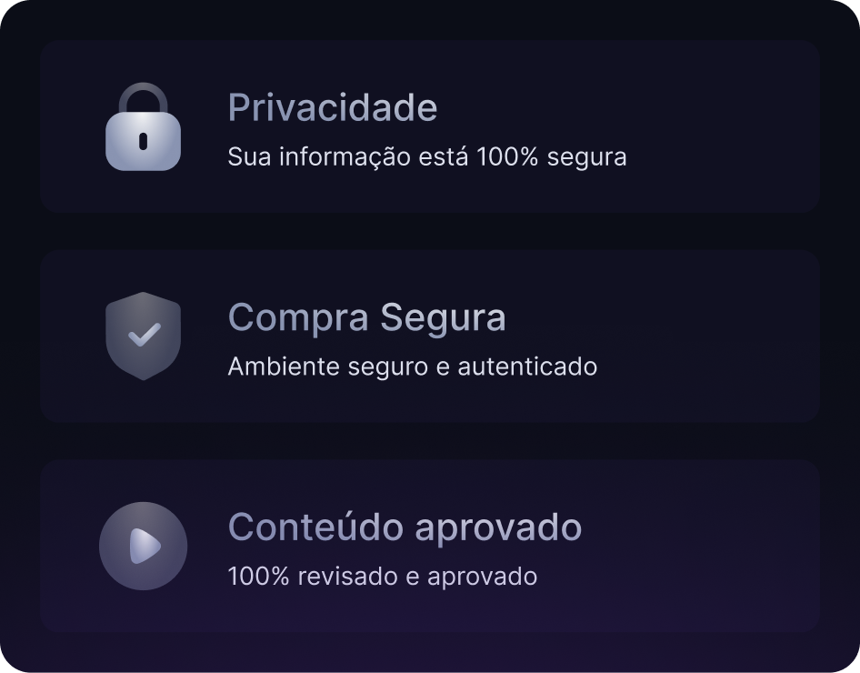The height and width of the screenshot is (673, 860).
Task: Click the word "Conteúdo" in the heading
Action: click(x=315, y=527)
